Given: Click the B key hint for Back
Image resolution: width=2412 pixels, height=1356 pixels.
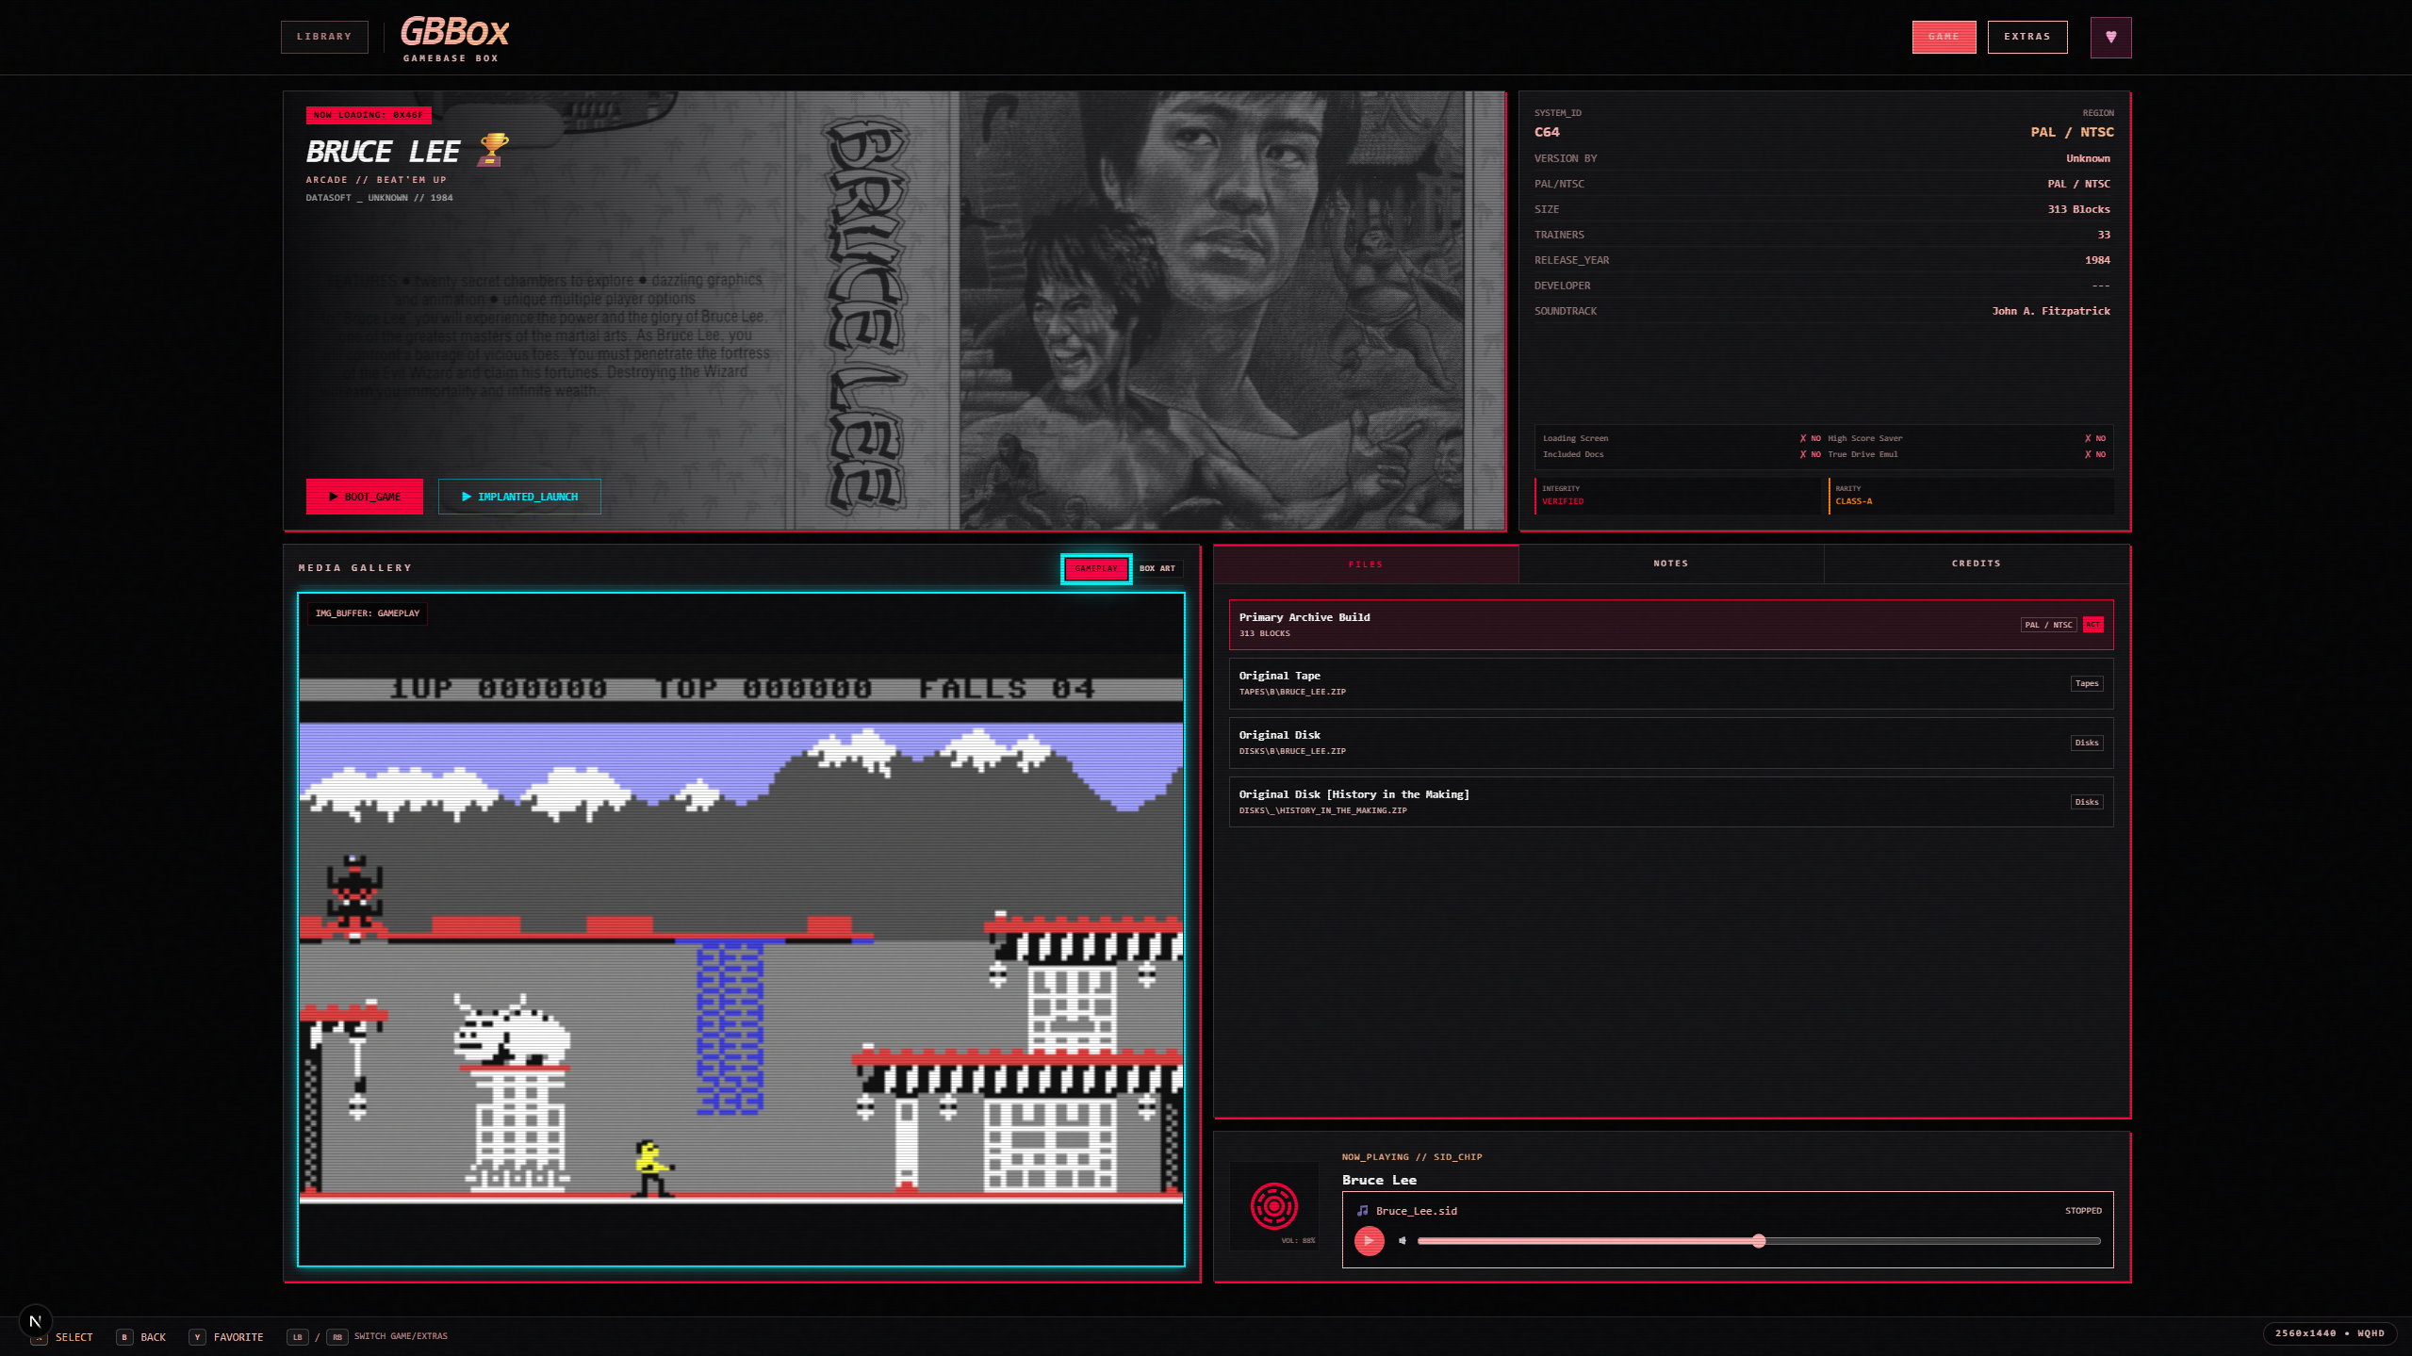Looking at the screenshot, I should [124, 1337].
